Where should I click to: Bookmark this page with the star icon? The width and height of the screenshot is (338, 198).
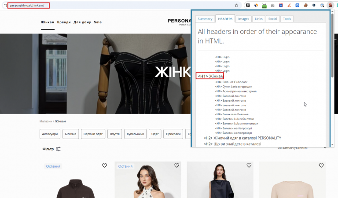point(236,5)
